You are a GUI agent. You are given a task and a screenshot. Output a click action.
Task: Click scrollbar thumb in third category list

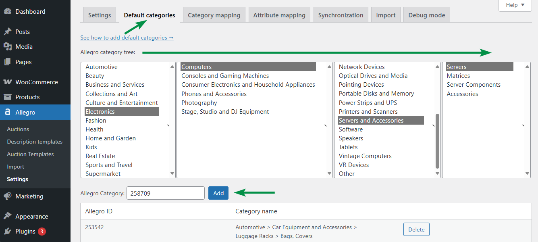[437, 141]
